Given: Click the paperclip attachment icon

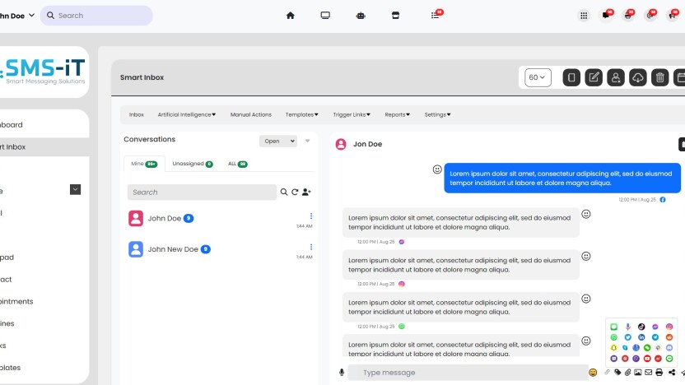Looking at the screenshot, I should pos(627,373).
